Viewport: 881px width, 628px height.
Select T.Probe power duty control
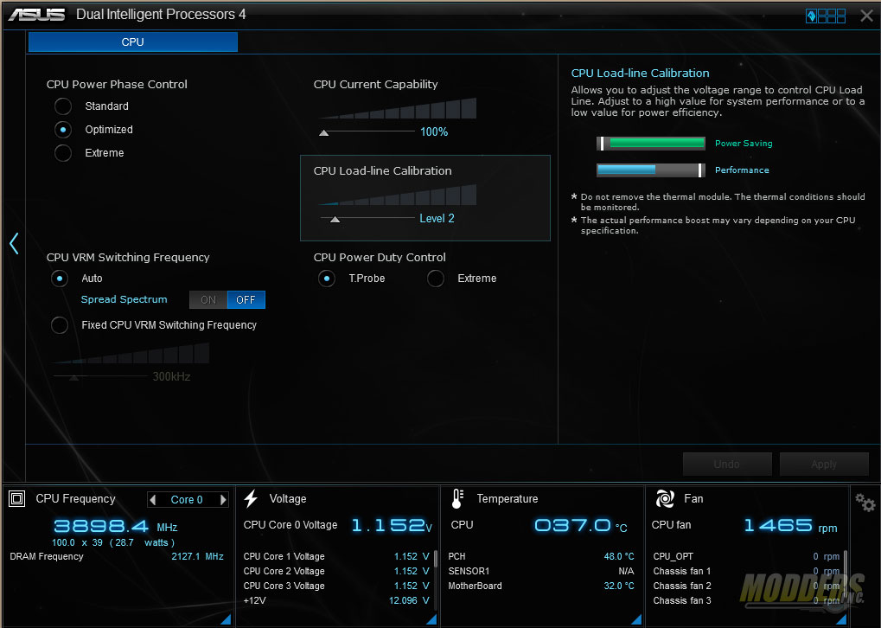click(x=327, y=279)
